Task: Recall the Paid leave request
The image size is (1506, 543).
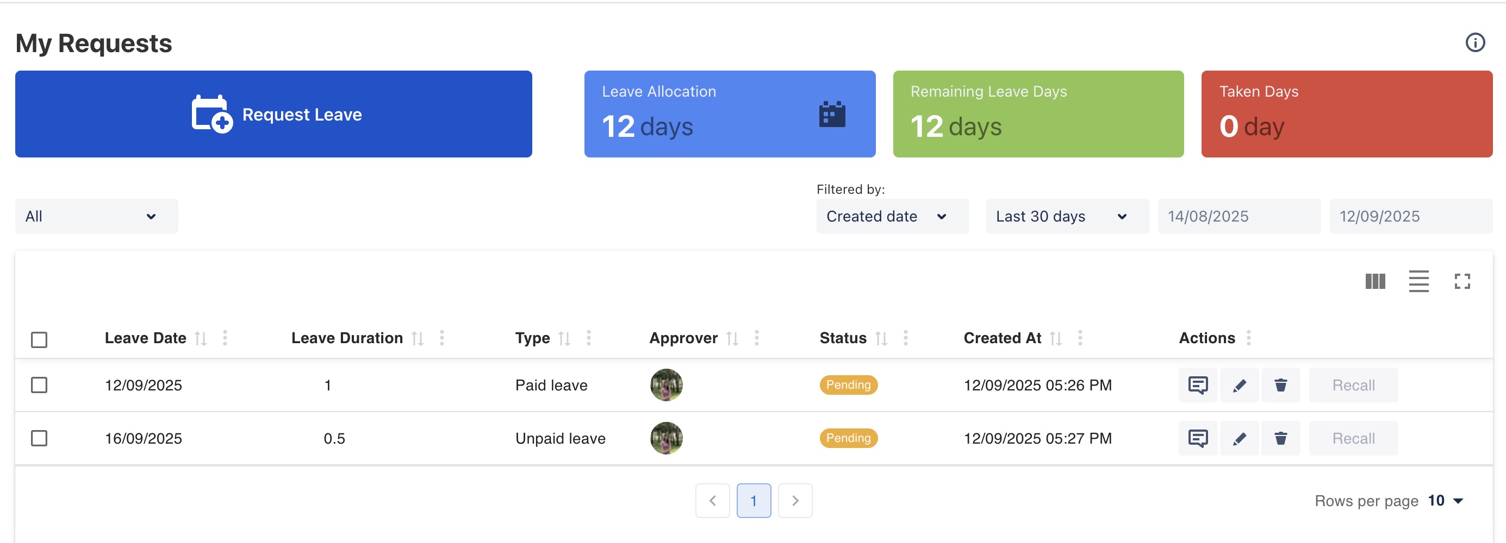Action: 1353,385
